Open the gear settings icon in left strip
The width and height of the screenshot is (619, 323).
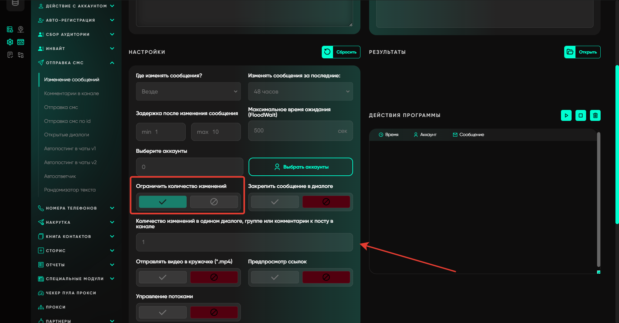10,42
